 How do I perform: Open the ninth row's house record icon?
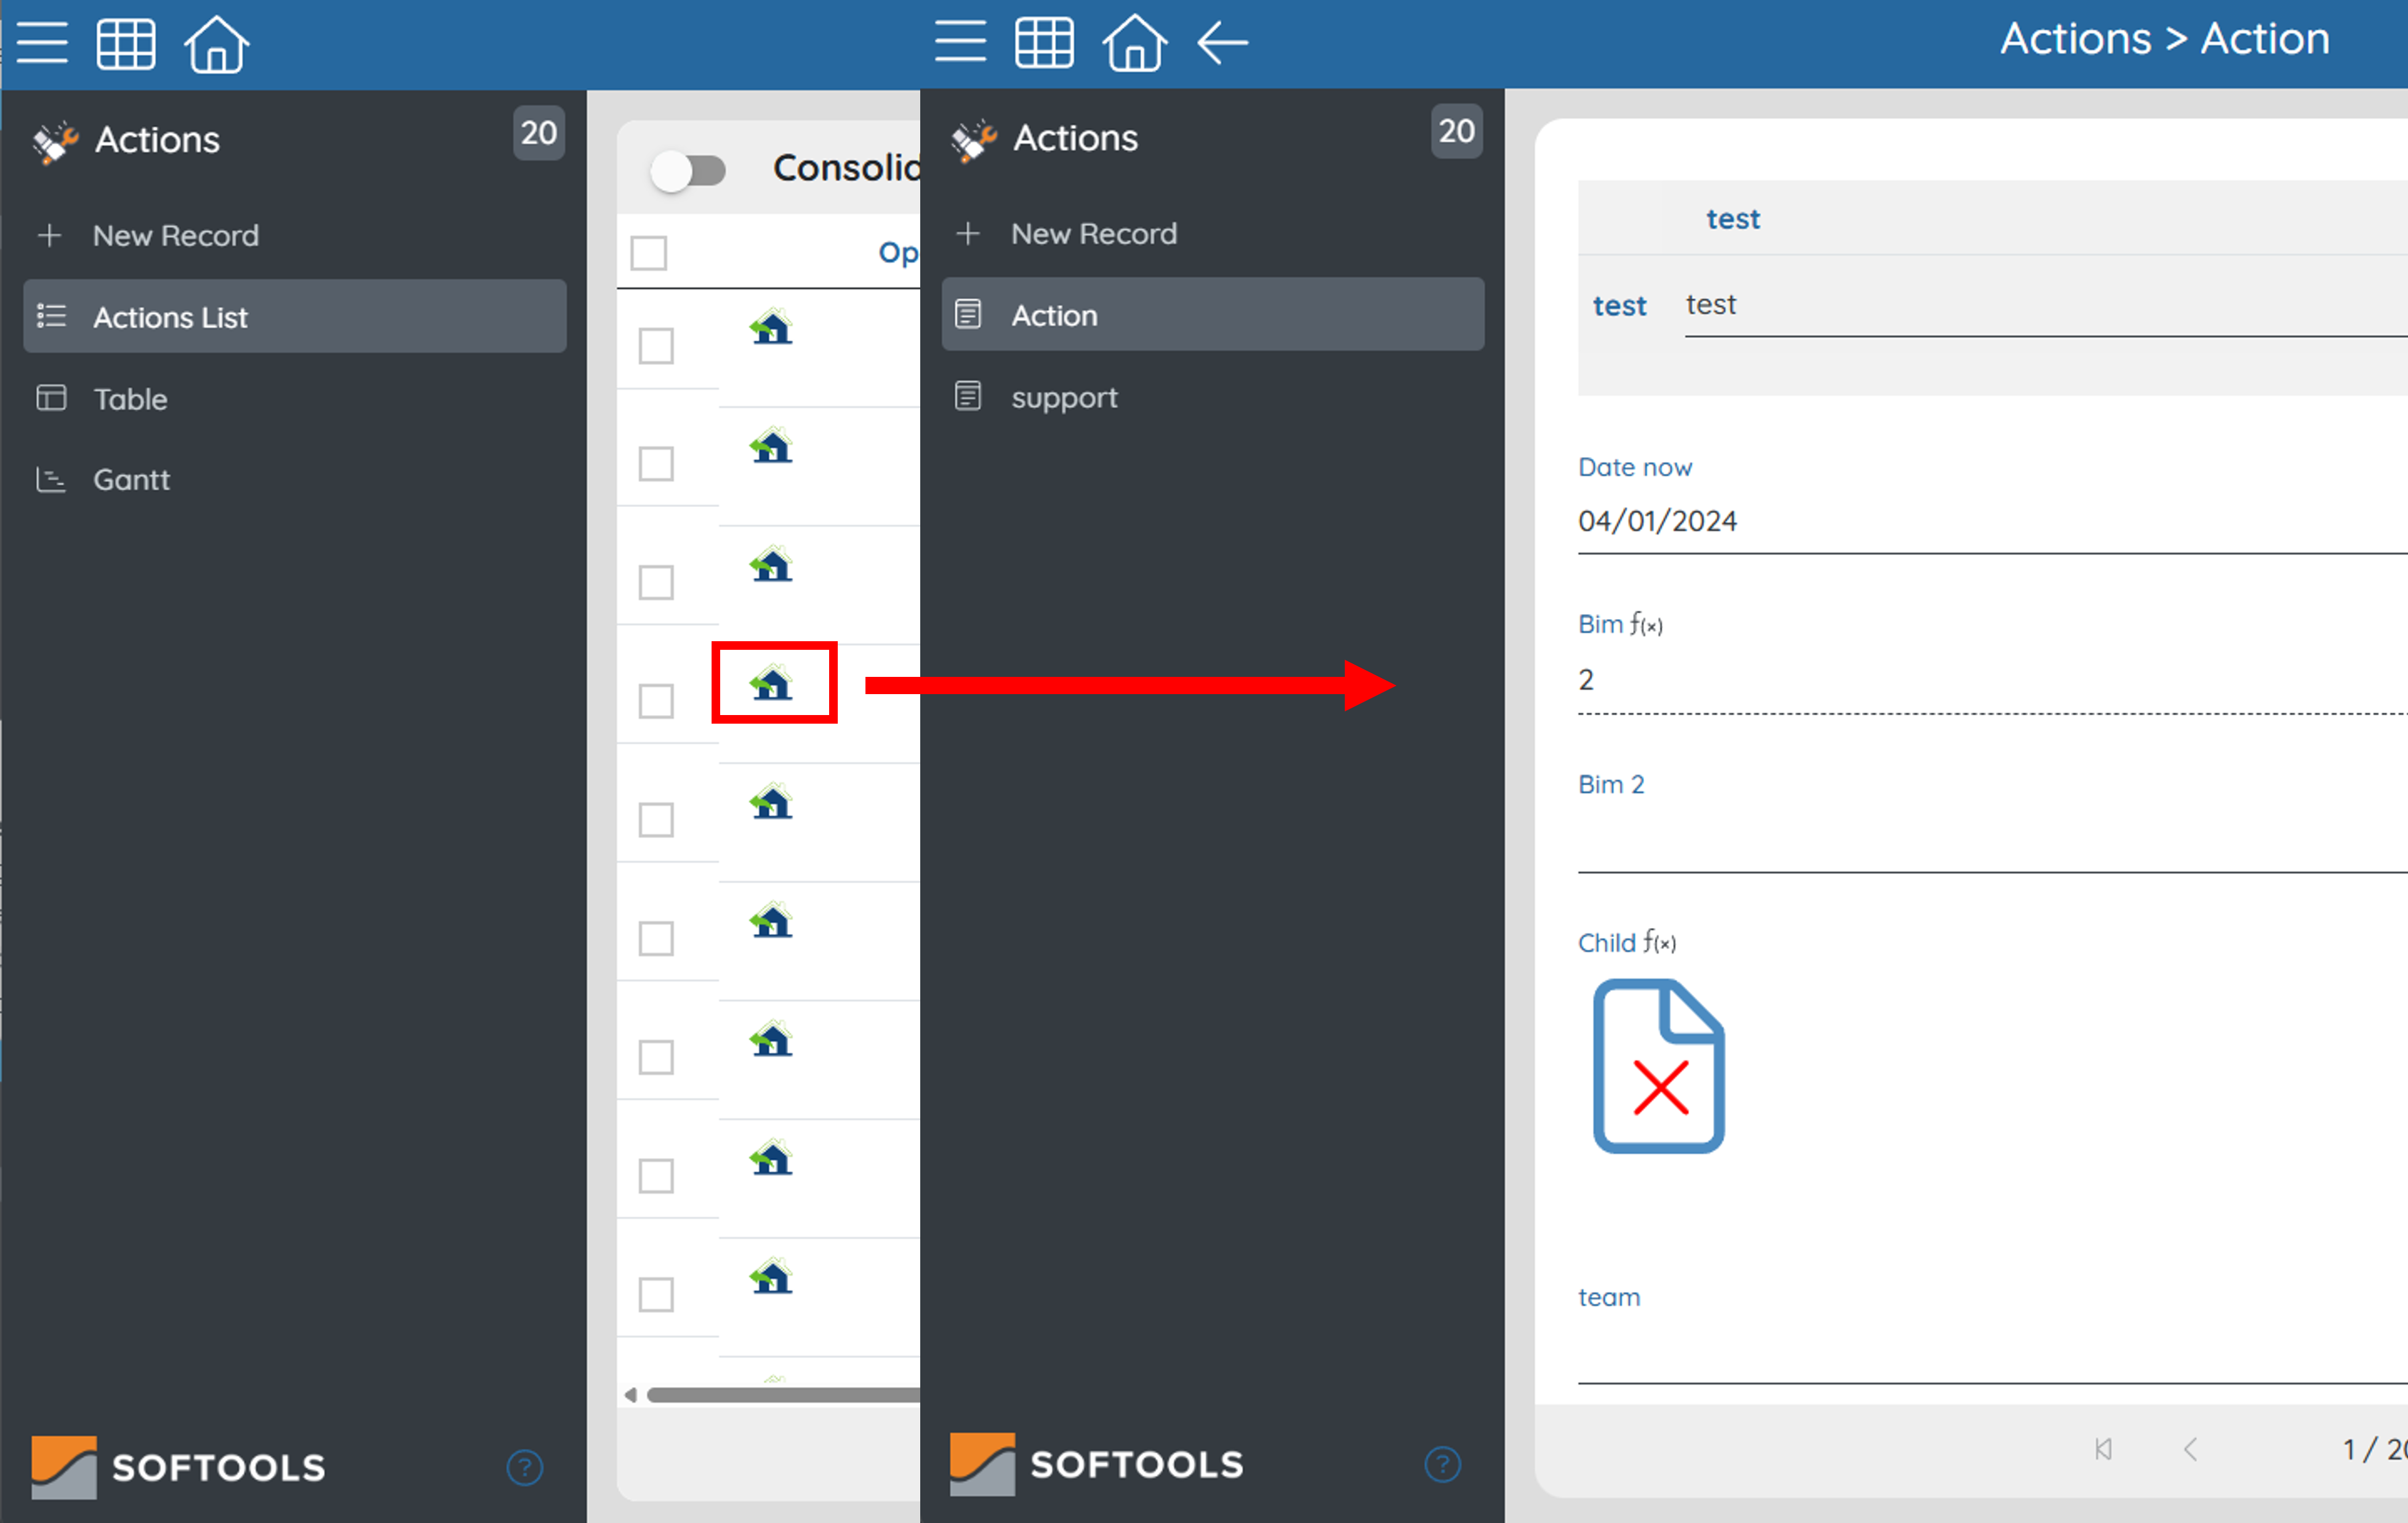coord(772,1277)
